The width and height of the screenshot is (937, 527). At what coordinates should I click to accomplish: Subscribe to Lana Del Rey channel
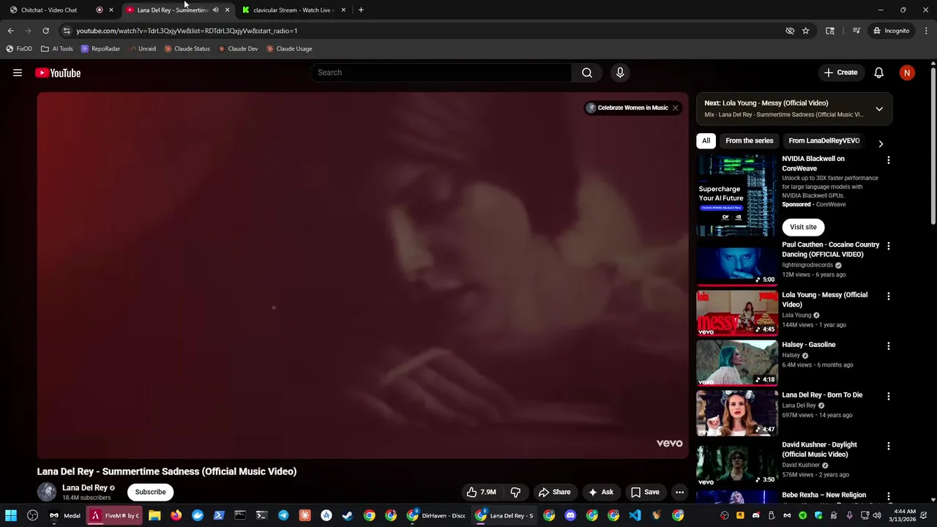(x=150, y=492)
